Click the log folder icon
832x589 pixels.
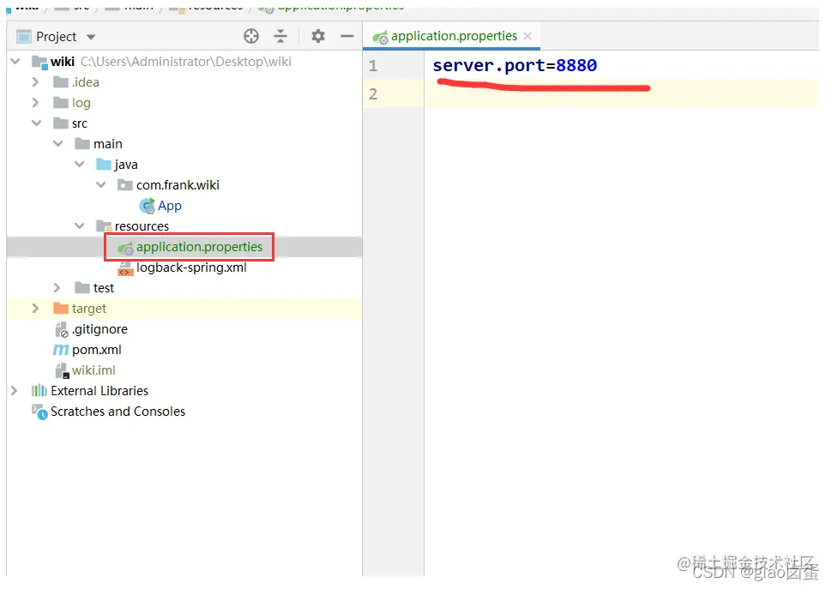coord(61,102)
